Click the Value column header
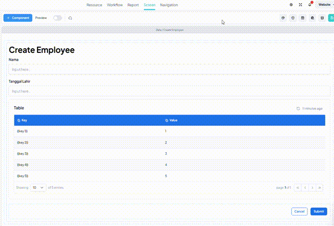334x226 pixels. (244, 120)
